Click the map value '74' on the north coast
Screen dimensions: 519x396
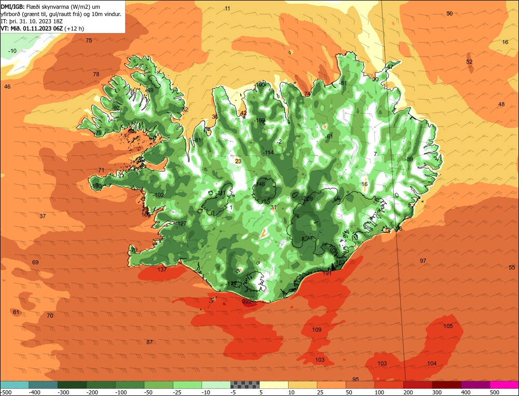click(307, 94)
